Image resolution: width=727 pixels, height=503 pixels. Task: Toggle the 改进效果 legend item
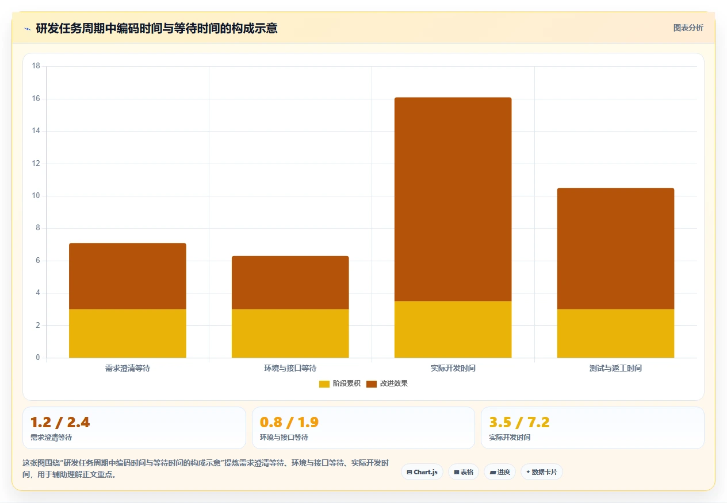[x=387, y=384]
